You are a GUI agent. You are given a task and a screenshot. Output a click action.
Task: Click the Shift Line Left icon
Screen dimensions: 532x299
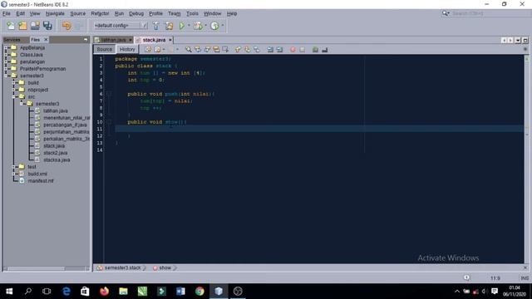270,50
